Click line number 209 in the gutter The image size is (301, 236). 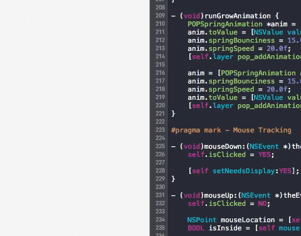tap(160, 16)
